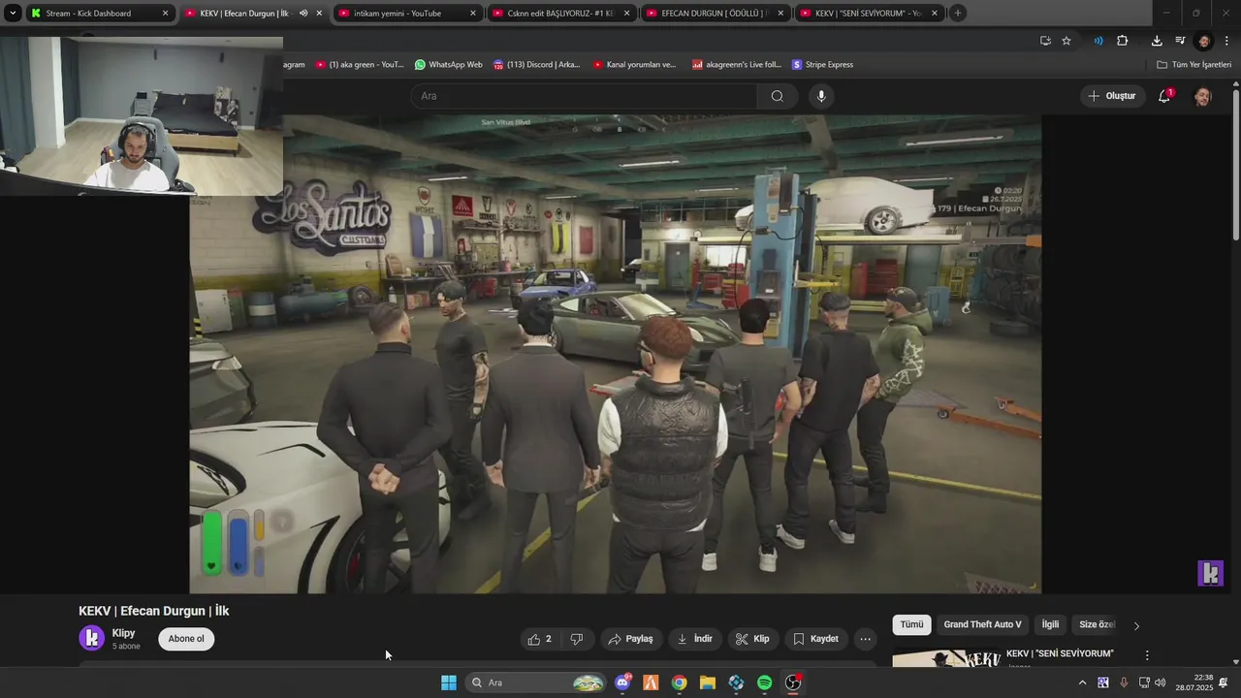Open Spotify from the taskbar
This screenshot has width=1241, height=698.
765,682
